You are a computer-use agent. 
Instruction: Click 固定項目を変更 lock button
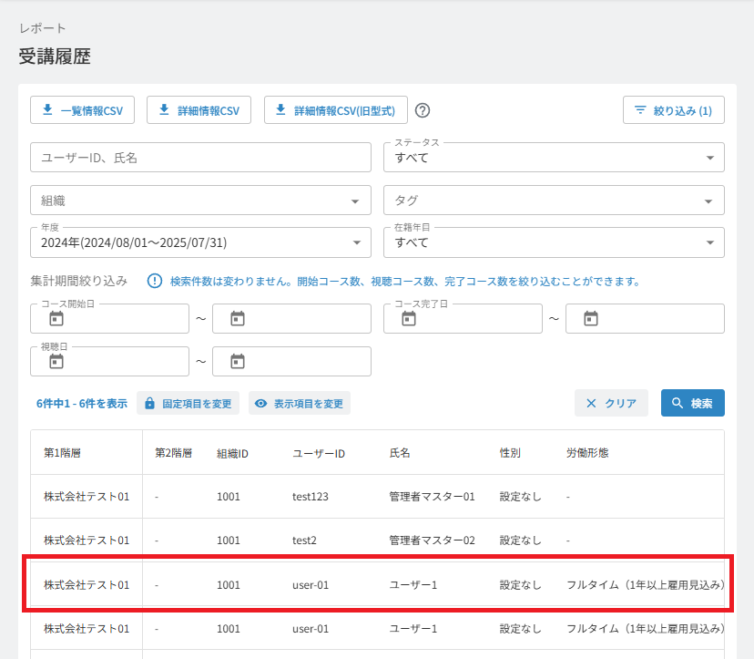pos(188,403)
